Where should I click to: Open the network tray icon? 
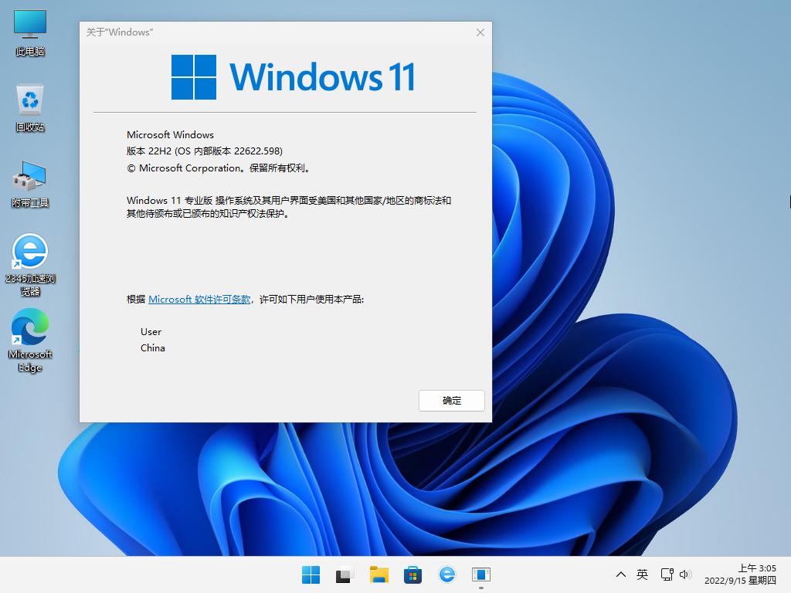pos(667,574)
